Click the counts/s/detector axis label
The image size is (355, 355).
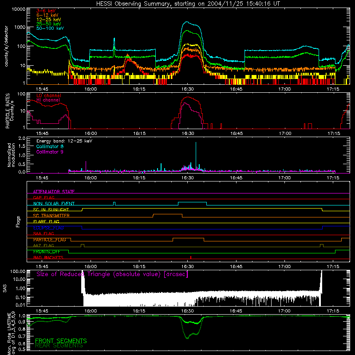(6, 46)
